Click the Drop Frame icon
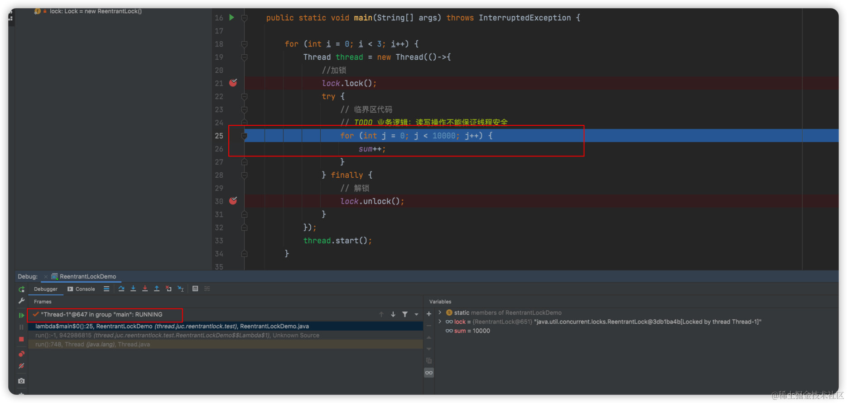The image size is (847, 403). coord(168,289)
